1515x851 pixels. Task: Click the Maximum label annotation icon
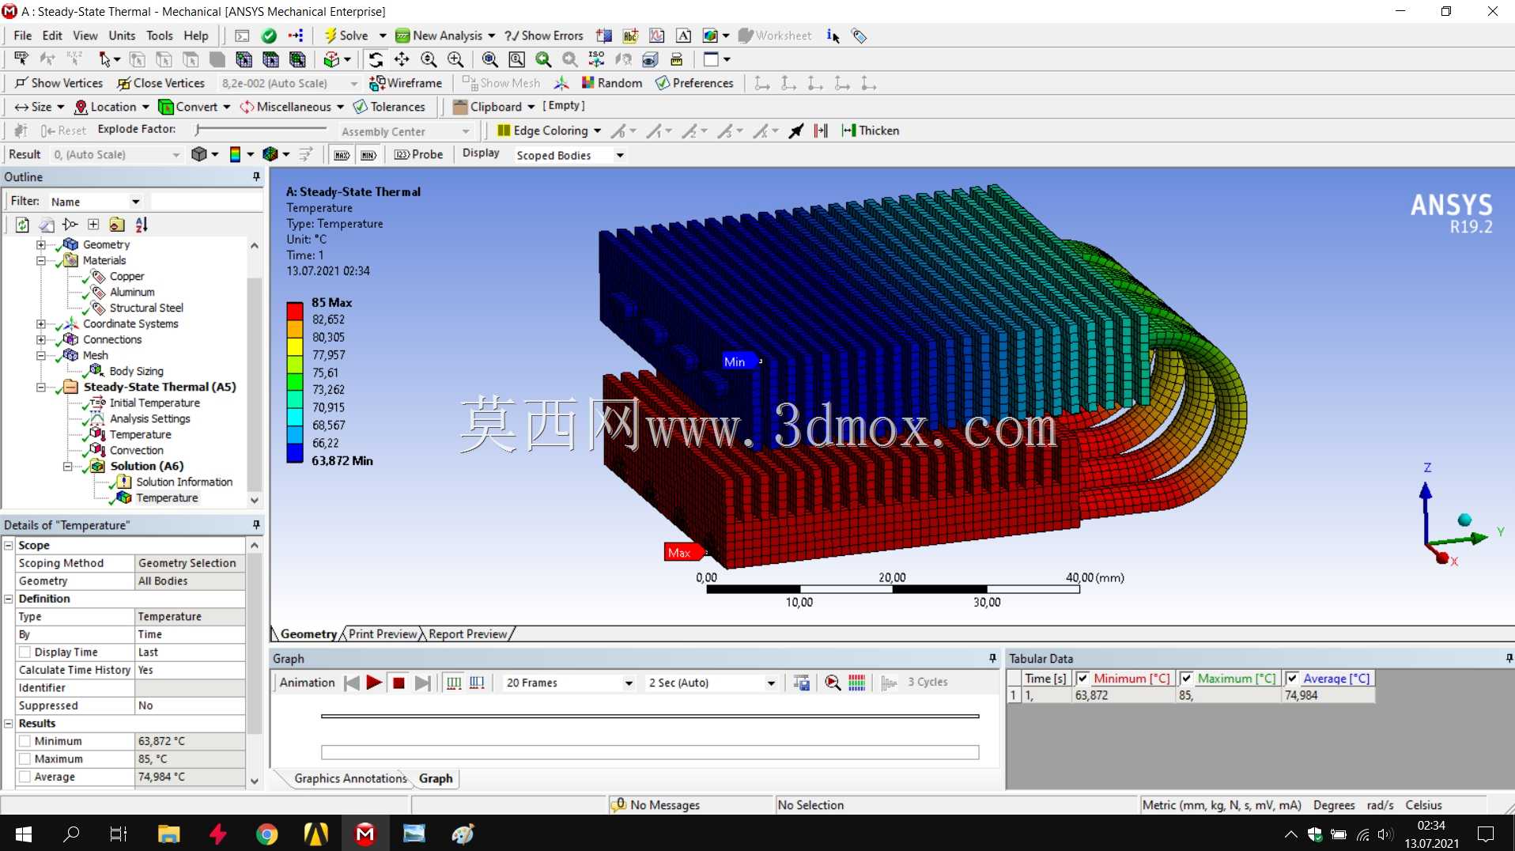[x=342, y=155]
